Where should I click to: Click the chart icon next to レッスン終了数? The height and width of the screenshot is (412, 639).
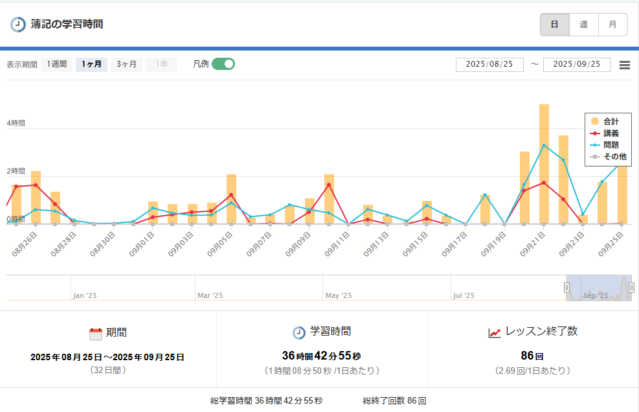tap(495, 332)
